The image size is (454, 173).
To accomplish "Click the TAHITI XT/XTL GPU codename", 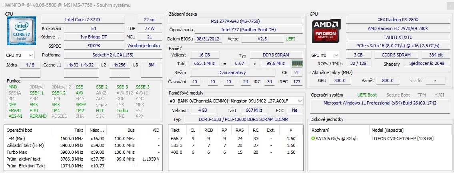I will [398, 37].
